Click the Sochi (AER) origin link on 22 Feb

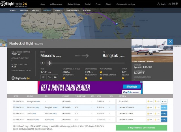tap(32, 113)
